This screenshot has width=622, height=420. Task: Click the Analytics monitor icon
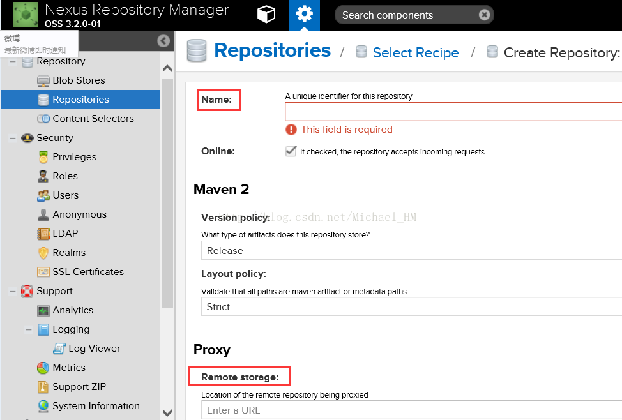43,310
